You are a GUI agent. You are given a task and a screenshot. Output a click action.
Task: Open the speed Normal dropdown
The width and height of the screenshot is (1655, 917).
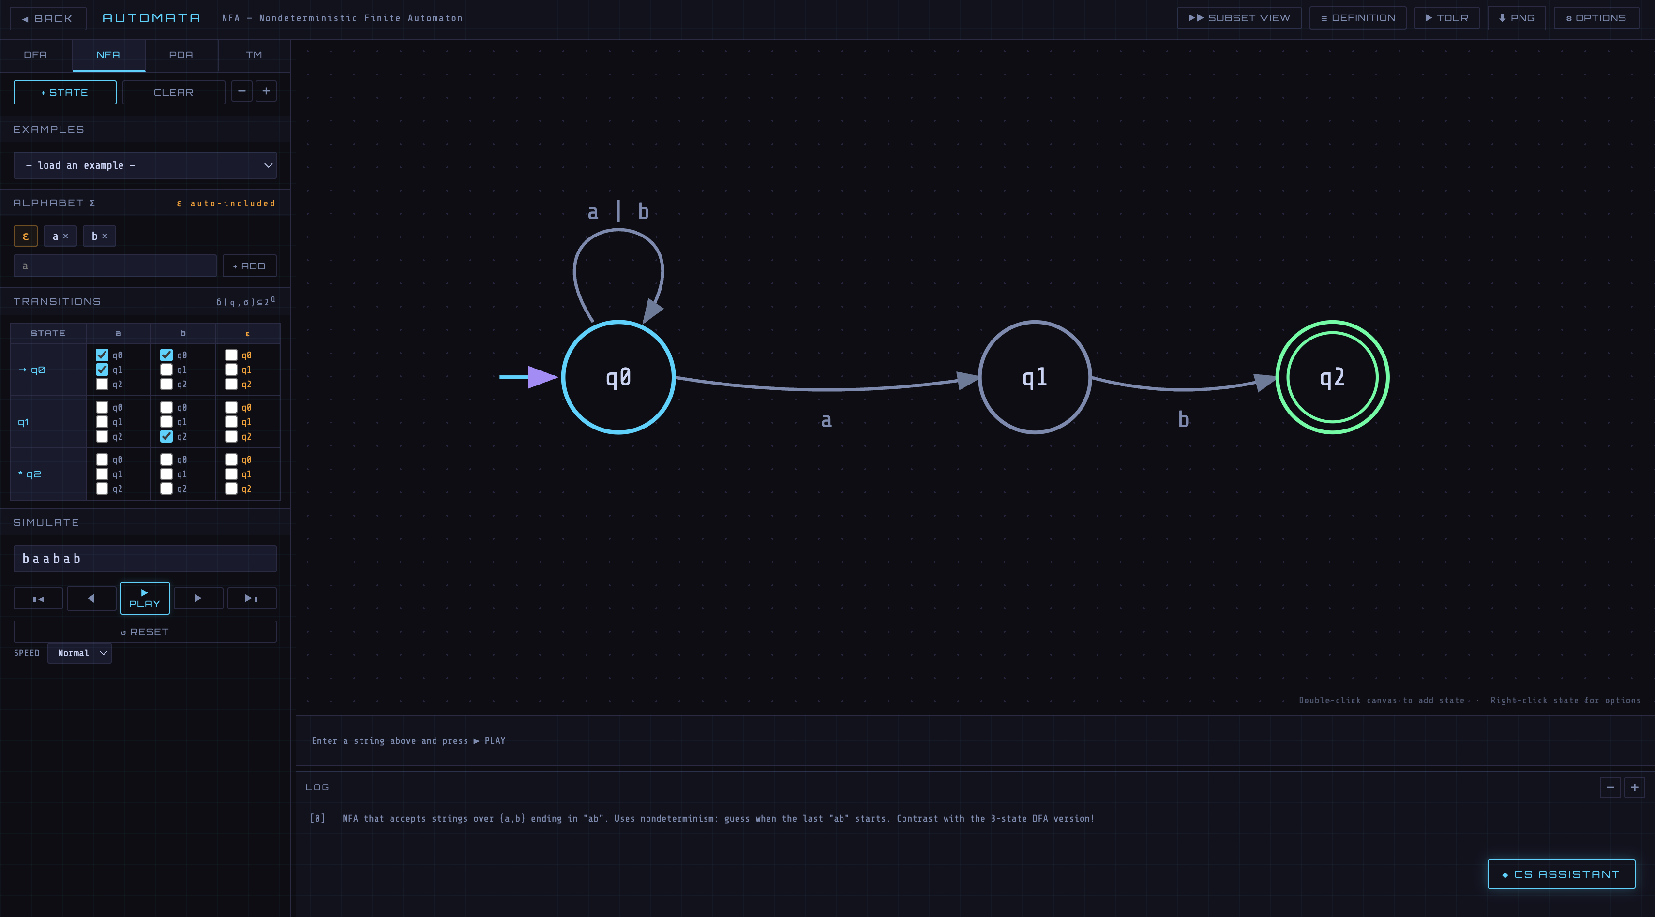[80, 653]
